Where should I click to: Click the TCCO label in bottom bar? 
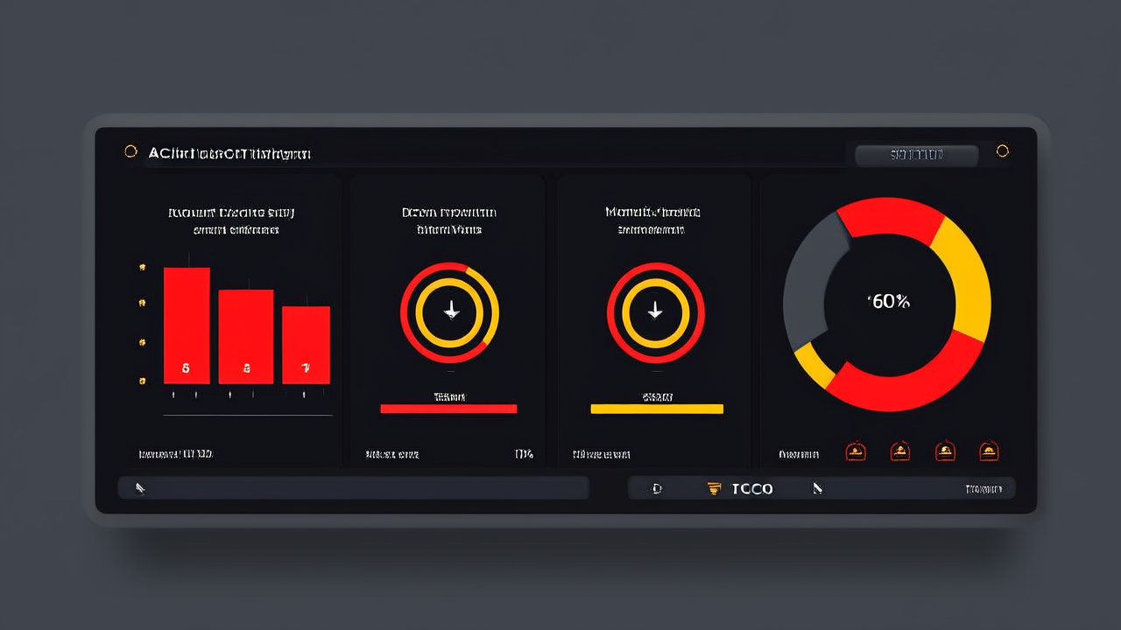pos(751,488)
